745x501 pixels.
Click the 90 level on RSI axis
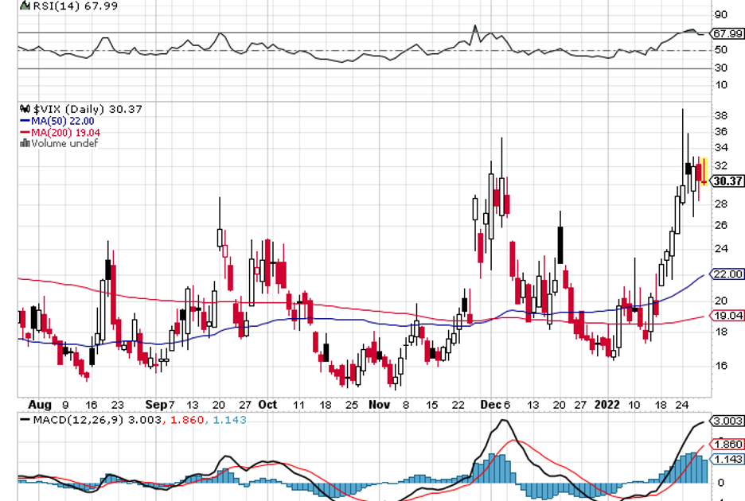click(x=721, y=14)
